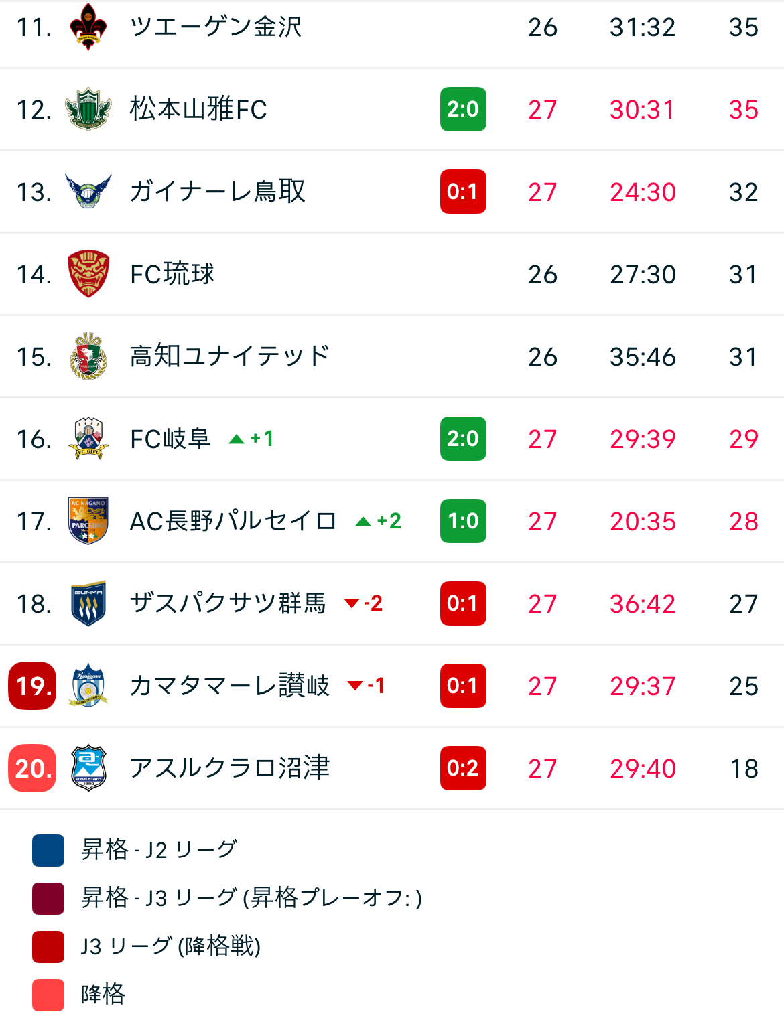The width and height of the screenshot is (784, 1026).
Task: Tap the light red 降格 legend swatch
Action: point(48,995)
